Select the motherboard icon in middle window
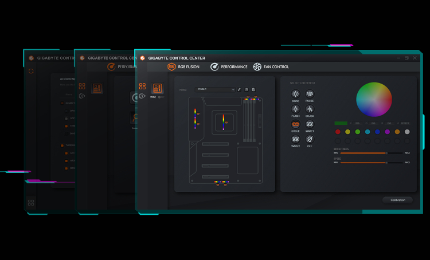430x260 pixels. click(97, 88)
